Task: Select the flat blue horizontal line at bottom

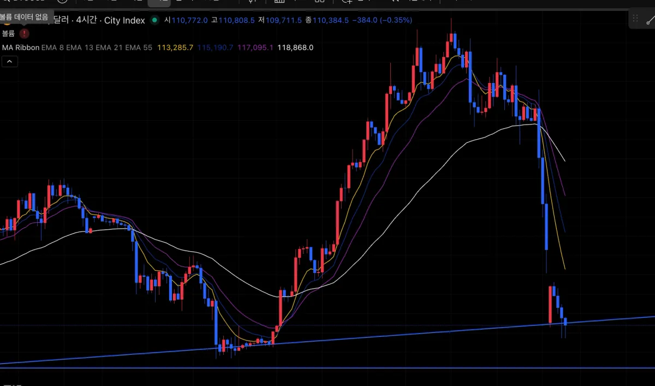Action: [x=327, y=368]
